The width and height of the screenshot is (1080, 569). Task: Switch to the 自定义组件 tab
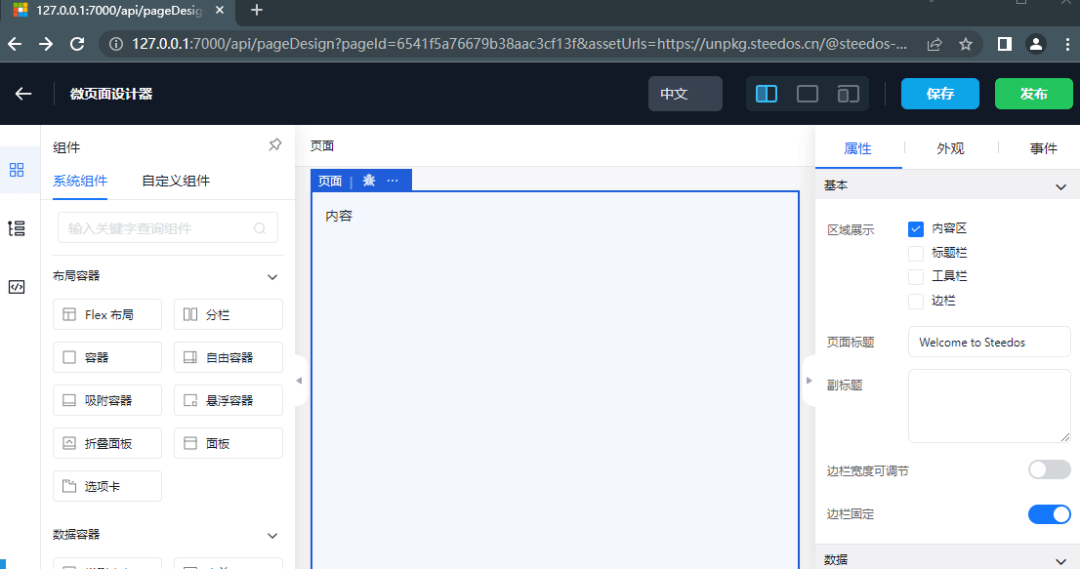176,181
